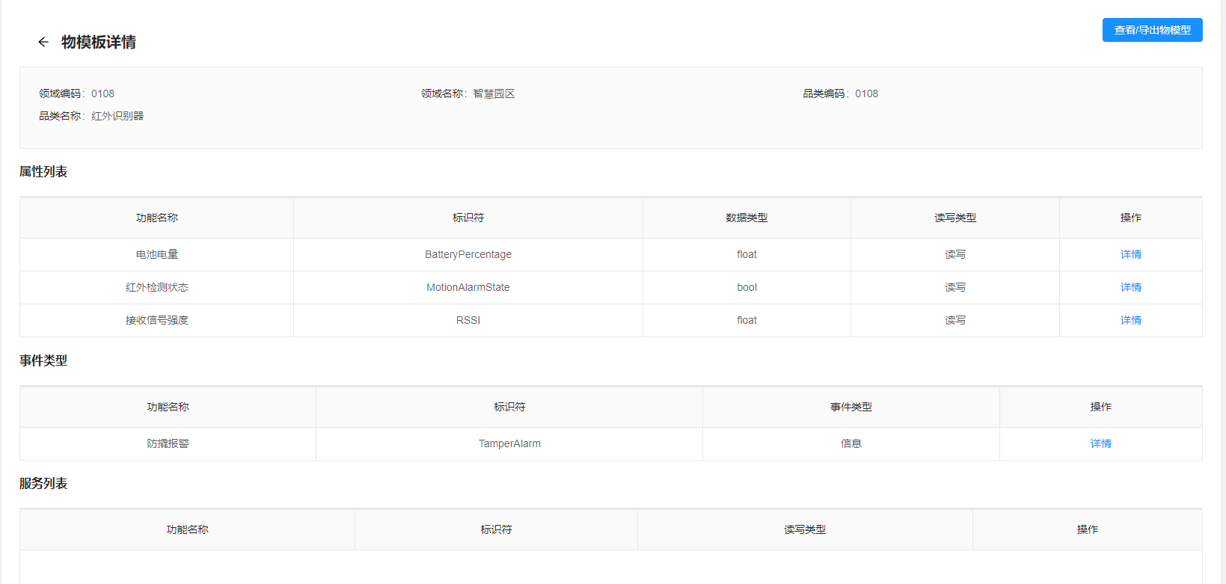Click 操作 header in 服务列表 table
Image resolution: width=1226 pixels, height=584 pixels.
point(1088,529)
